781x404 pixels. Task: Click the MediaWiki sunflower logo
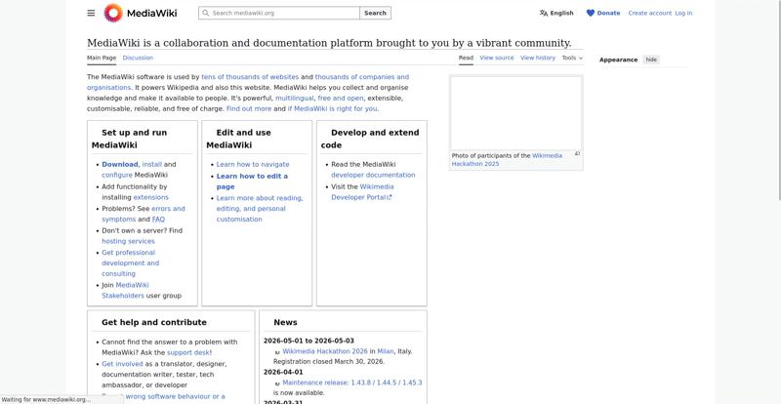[x=113, y=13]
